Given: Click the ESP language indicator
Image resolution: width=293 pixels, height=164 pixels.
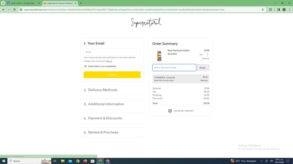Looking at the screenshot, I should tap(271, 161).
